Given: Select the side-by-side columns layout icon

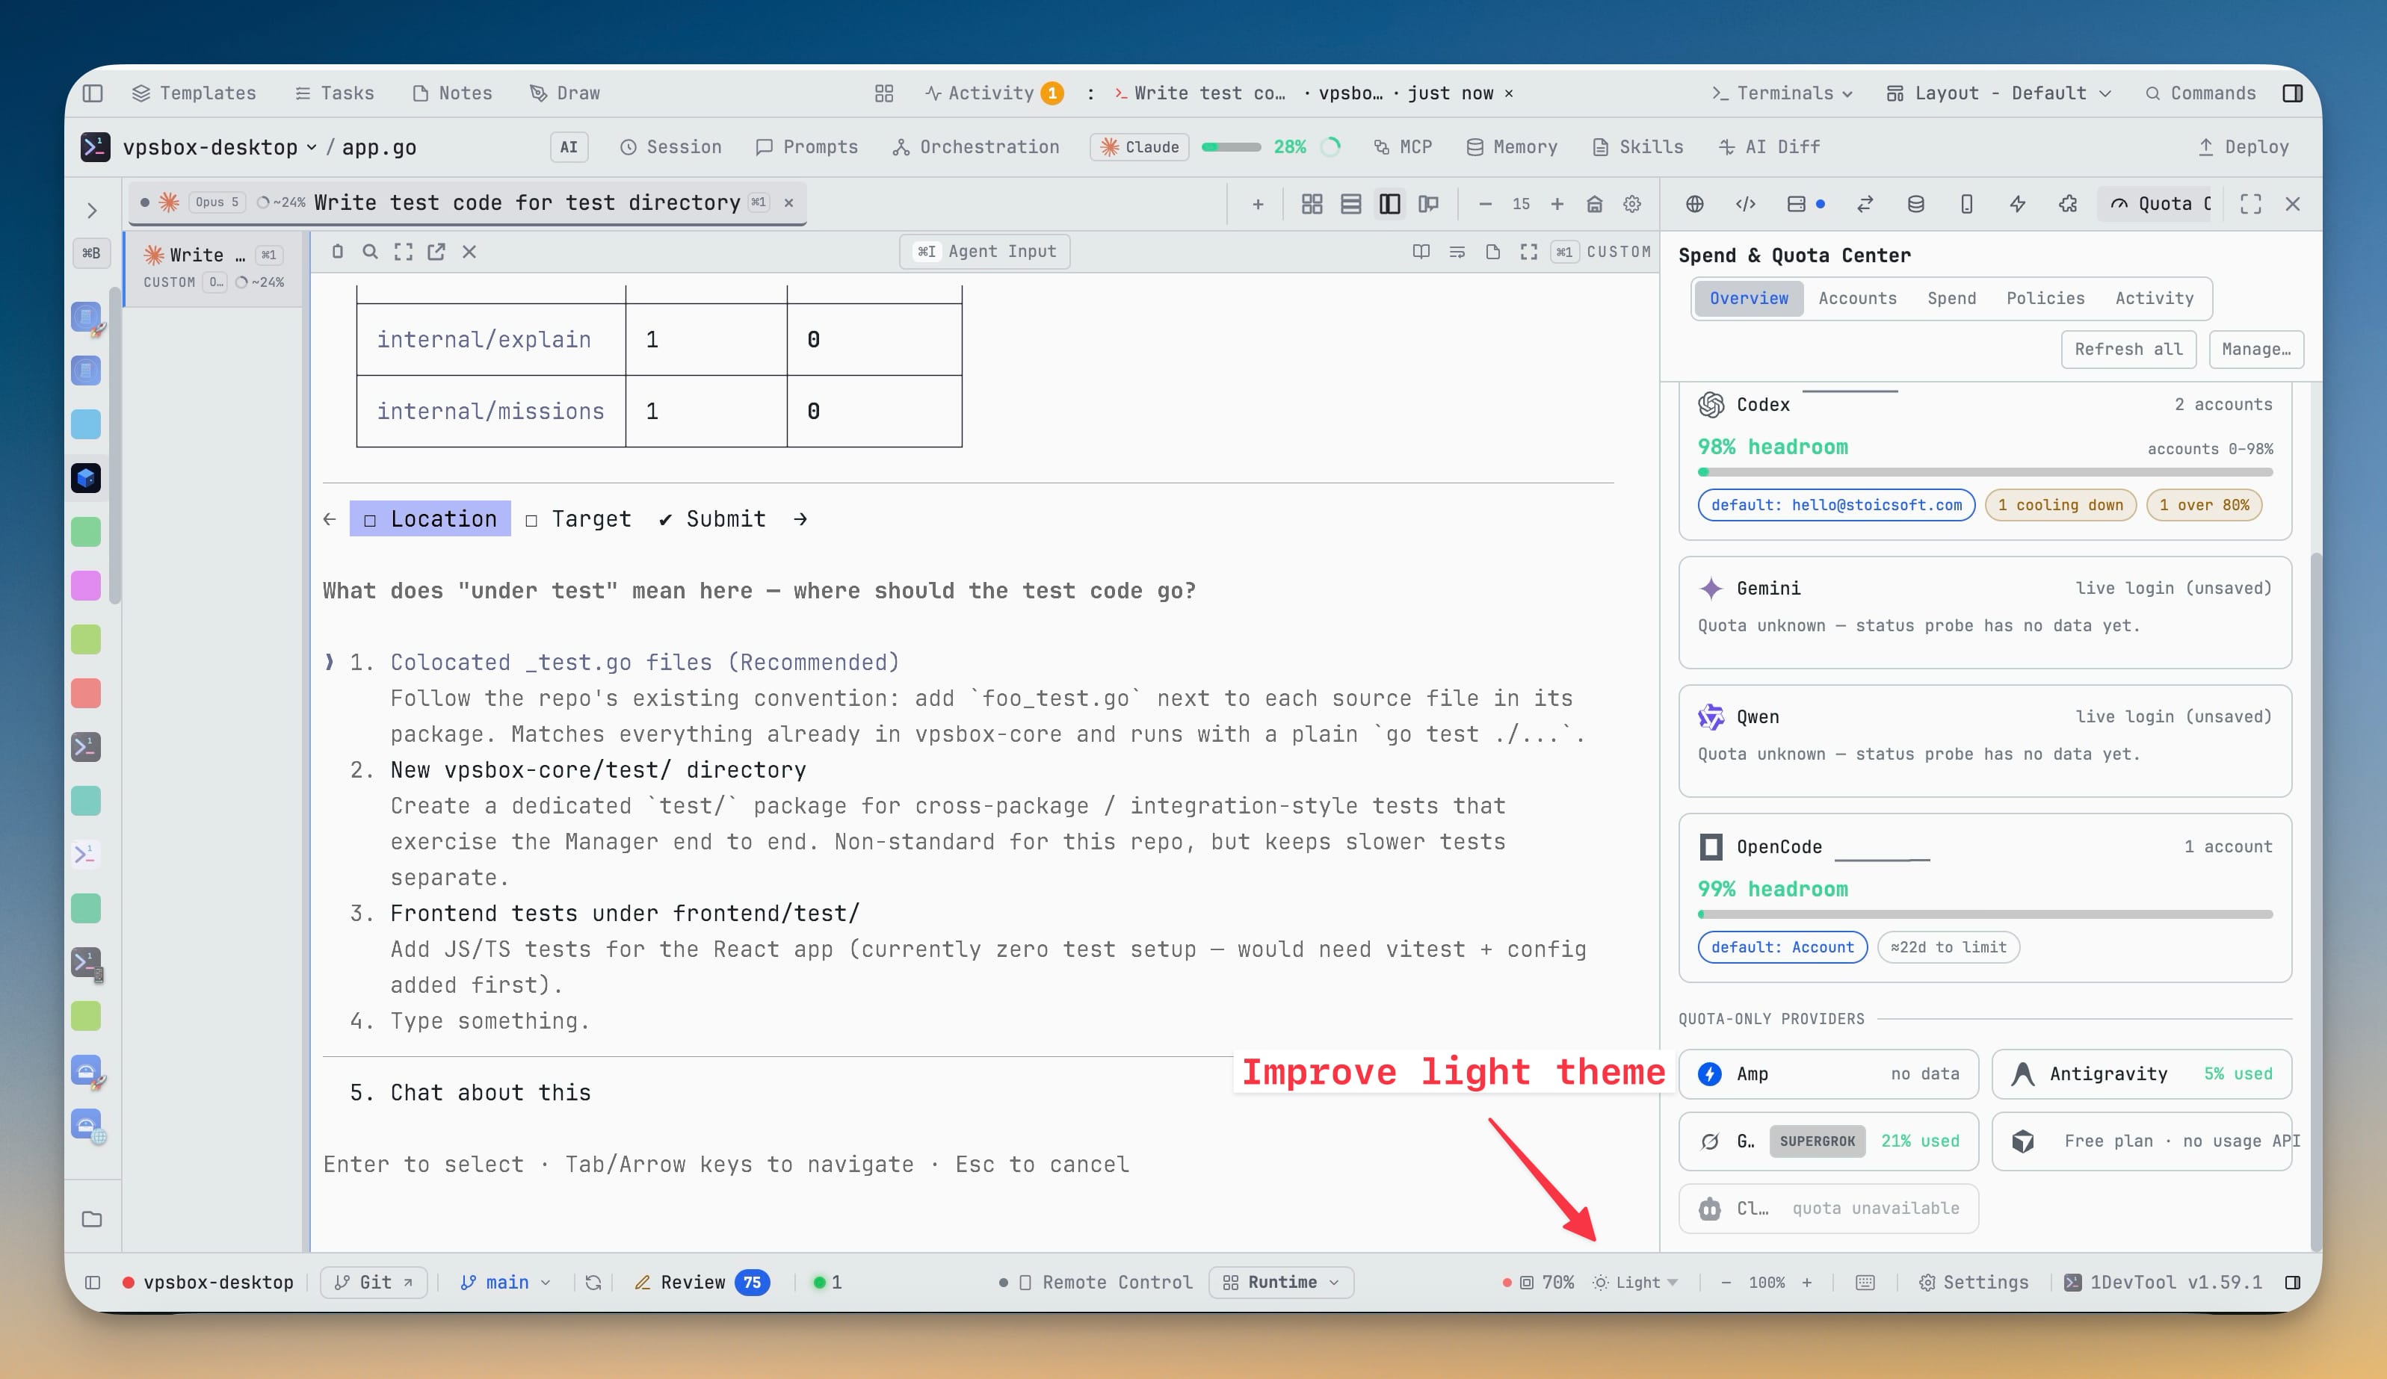Looking at the screenshot, I should click(1389, 204).
